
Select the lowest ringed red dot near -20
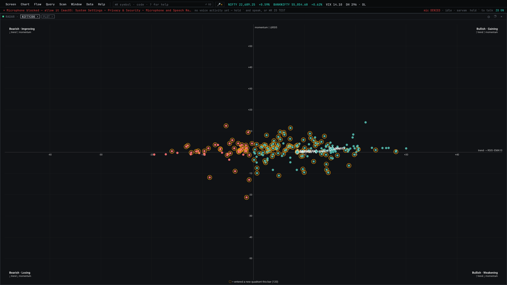pos(247,197)
